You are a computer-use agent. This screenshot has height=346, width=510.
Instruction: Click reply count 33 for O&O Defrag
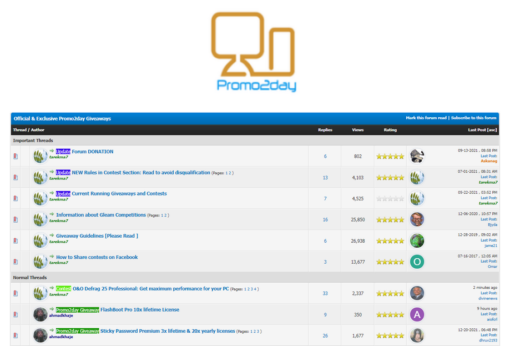(x=325, y=294)
